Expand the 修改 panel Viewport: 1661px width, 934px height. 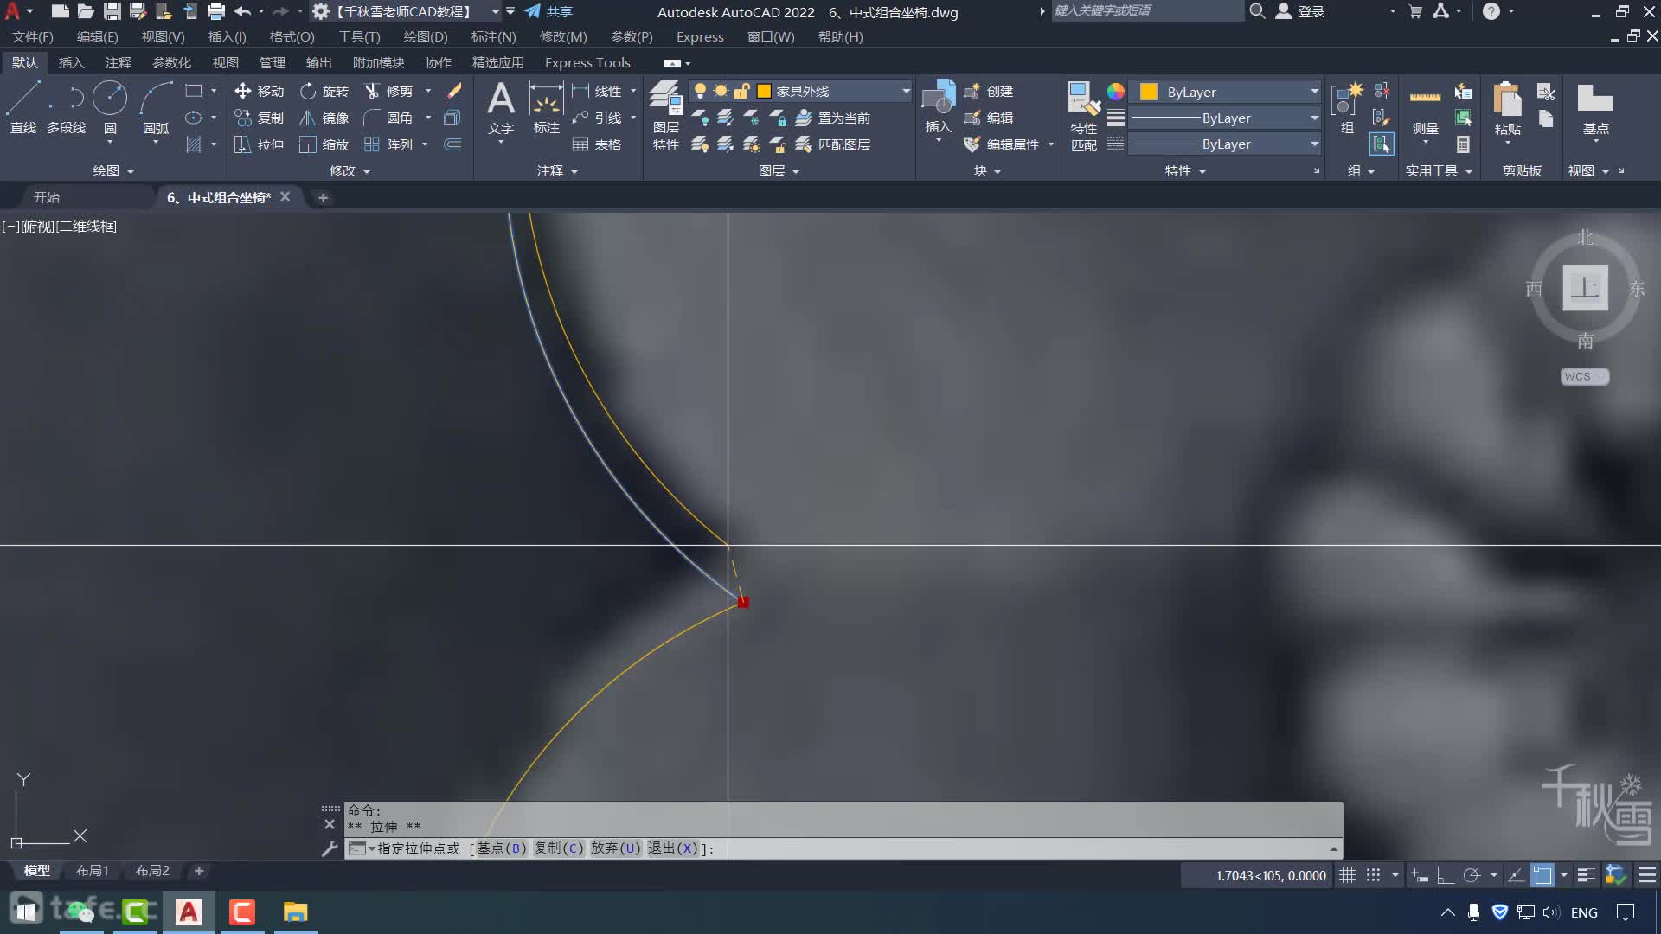point(350,170)
